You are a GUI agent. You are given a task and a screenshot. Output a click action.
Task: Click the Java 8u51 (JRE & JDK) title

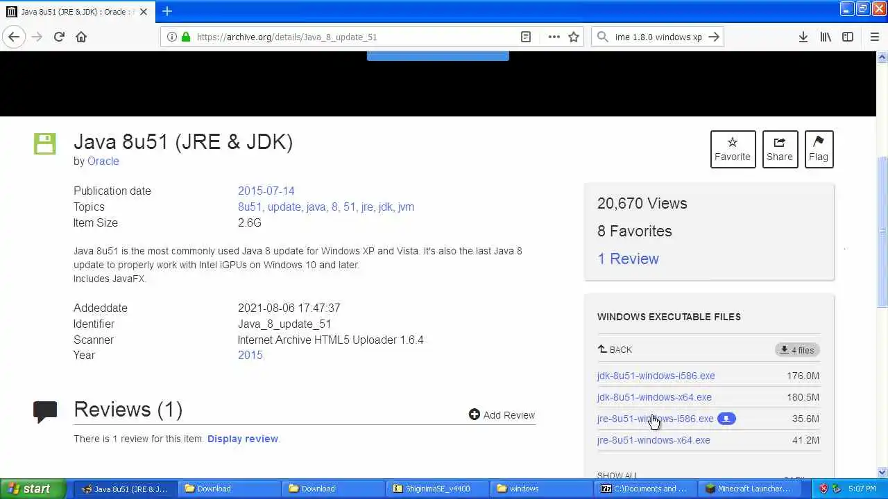tap(183, 141)
